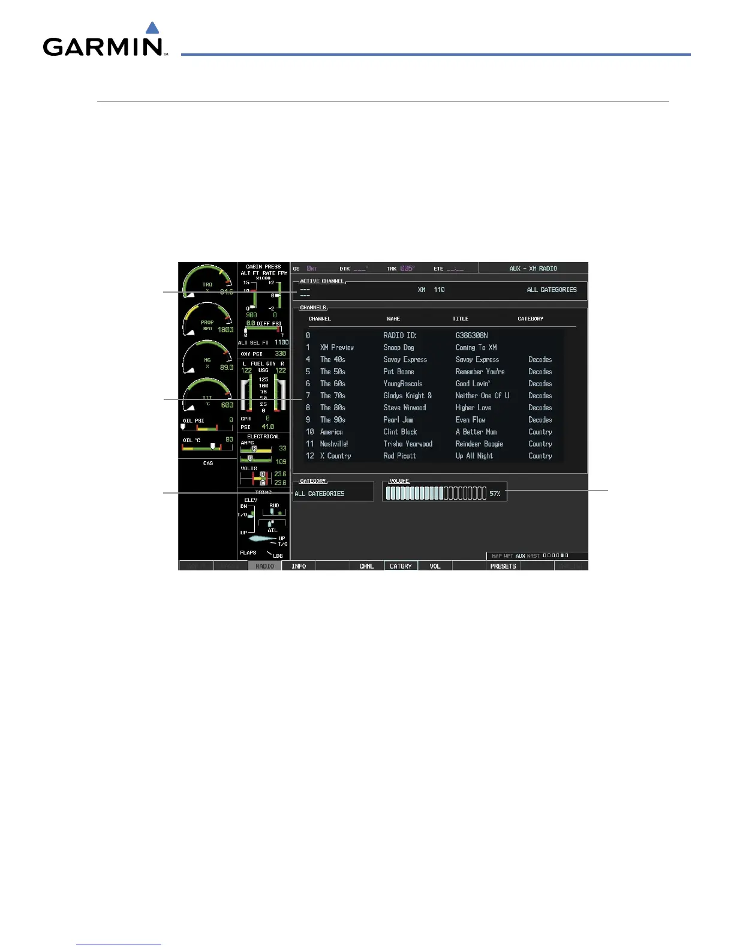This screenshot has height=950, width=734.
Task: Click the right fuel quantity tank bar
Action: (x=279, y=393)
